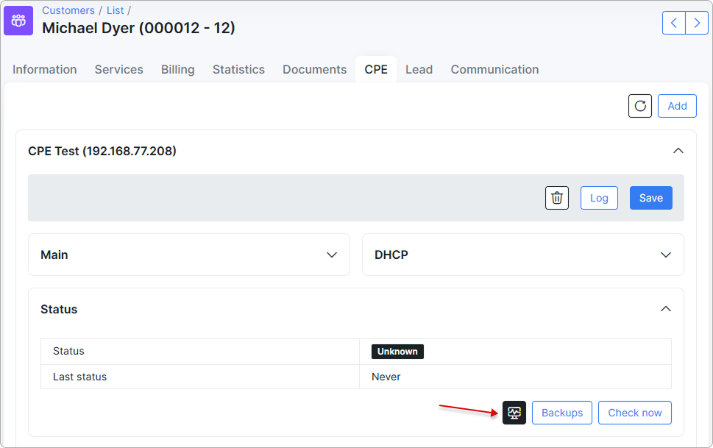Follow the Customers breadcrumb link
The width and height of the screenshot is (713, 448).
point(68,10)
